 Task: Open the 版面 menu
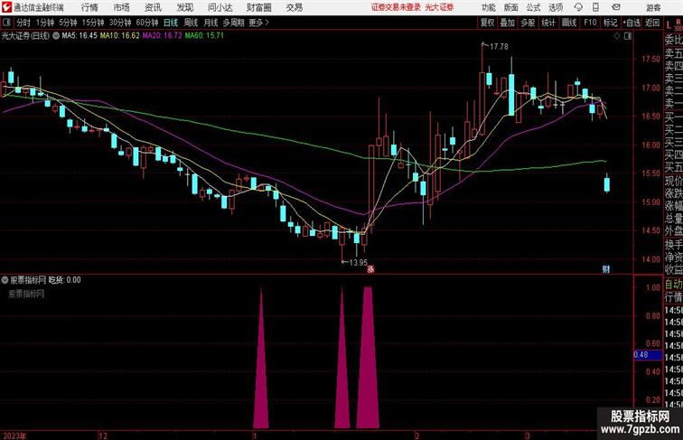[x=511, y=7]
